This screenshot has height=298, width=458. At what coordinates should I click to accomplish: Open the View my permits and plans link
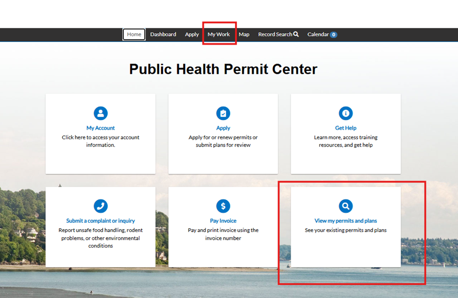coord(346,221)
